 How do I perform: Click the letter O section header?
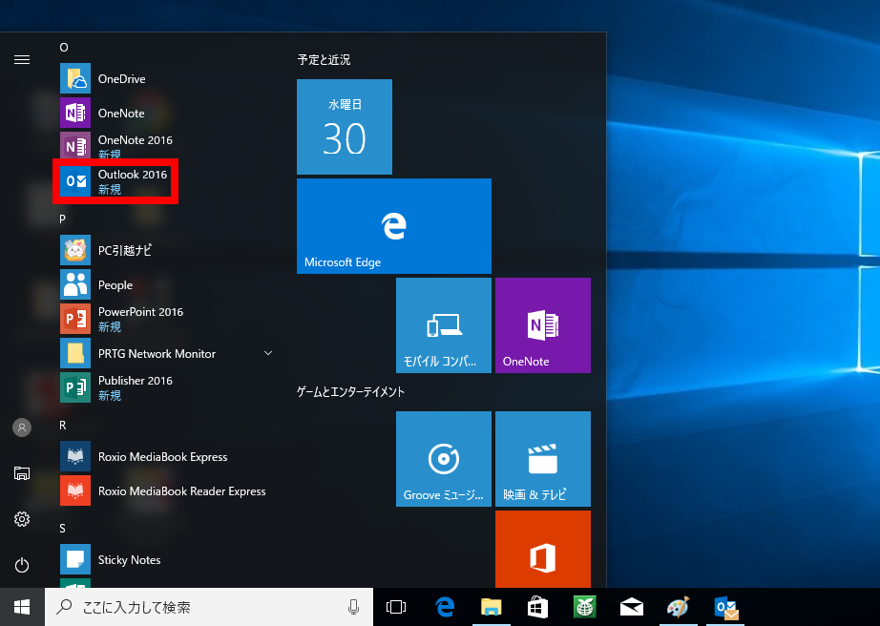click(x=63, y=47)
